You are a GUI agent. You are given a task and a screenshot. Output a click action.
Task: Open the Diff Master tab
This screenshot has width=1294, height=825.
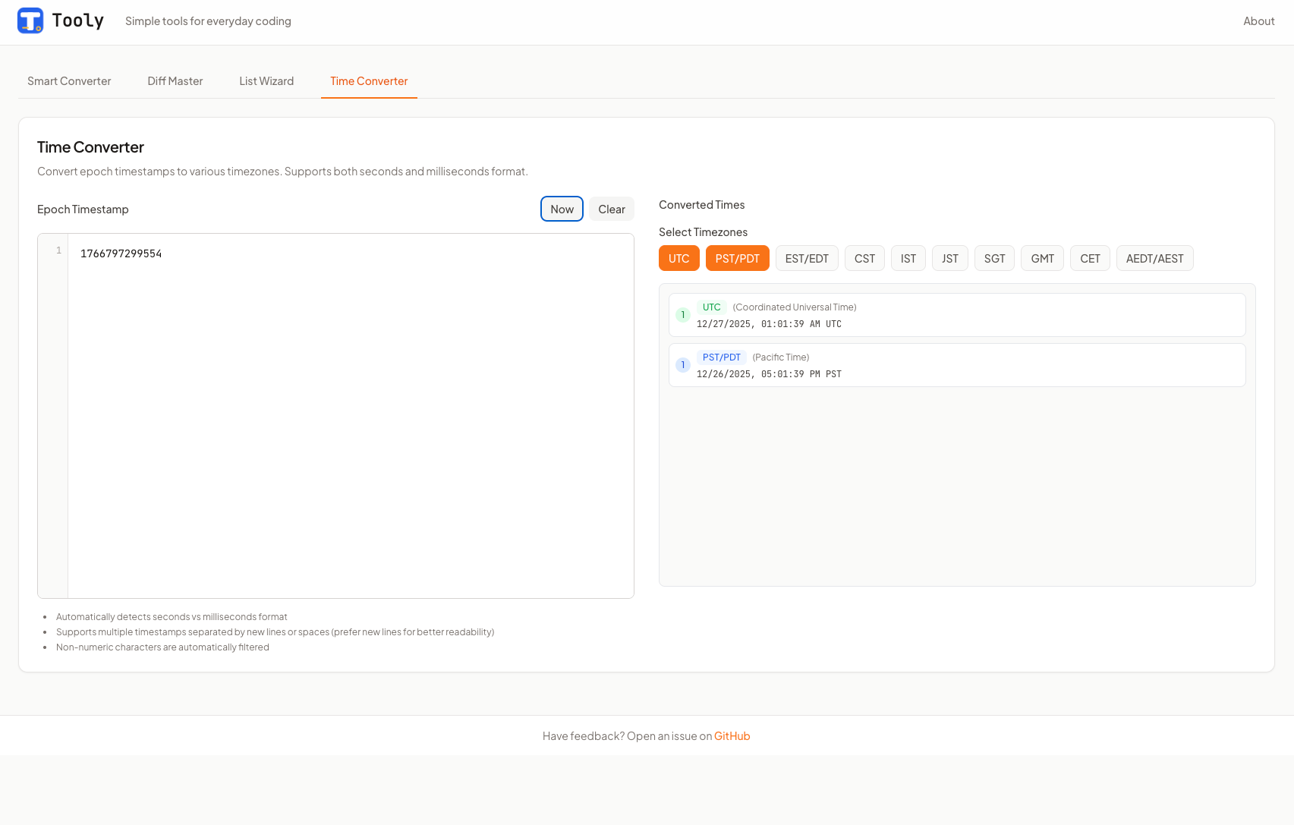[175, 81]
